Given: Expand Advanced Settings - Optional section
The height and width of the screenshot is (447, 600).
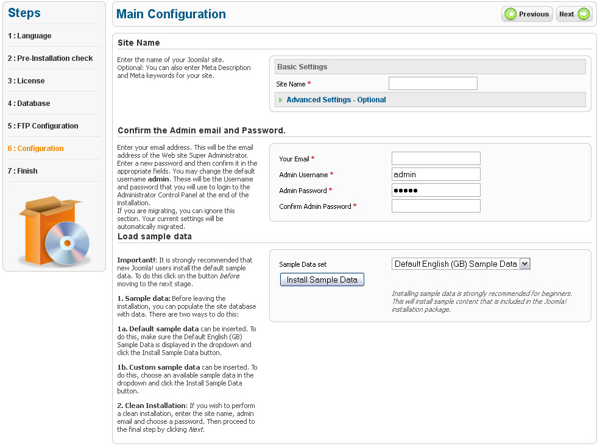Looking at the screenshot, I should pyautogui.click(x=336, y=100).
